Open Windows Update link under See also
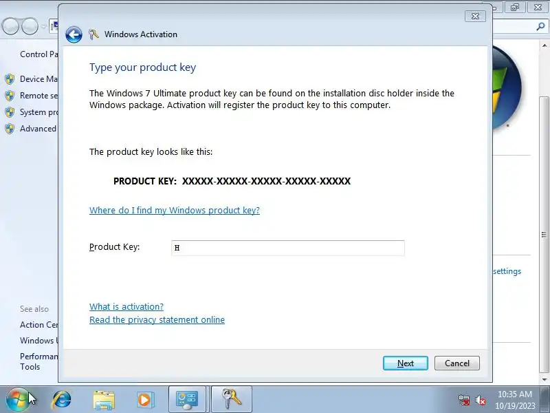550x413 pixels. click(x=38, y=341)
